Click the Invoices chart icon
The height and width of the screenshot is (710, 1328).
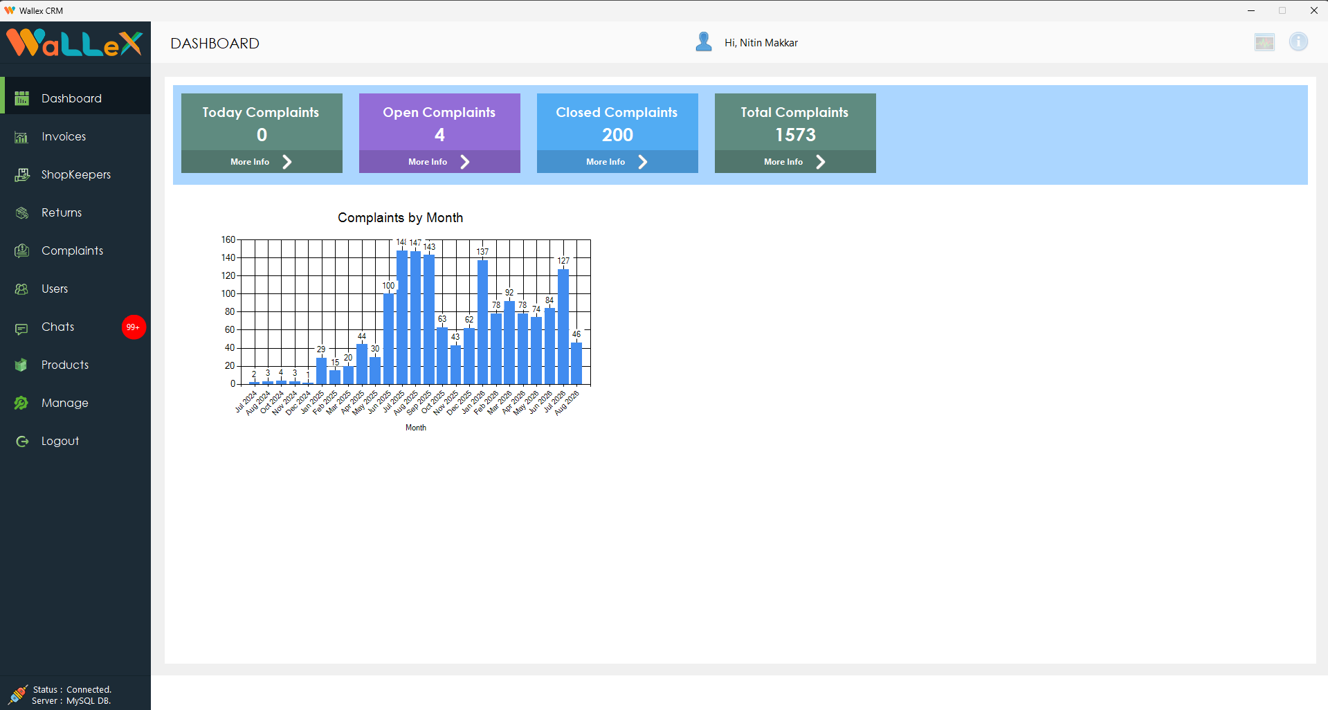[22, 137]
